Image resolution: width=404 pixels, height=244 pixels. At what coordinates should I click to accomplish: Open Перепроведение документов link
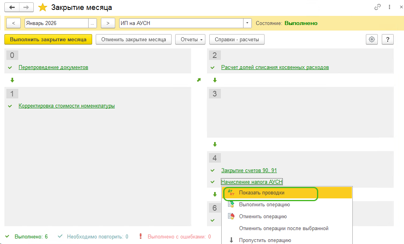[x=53, y=67]
